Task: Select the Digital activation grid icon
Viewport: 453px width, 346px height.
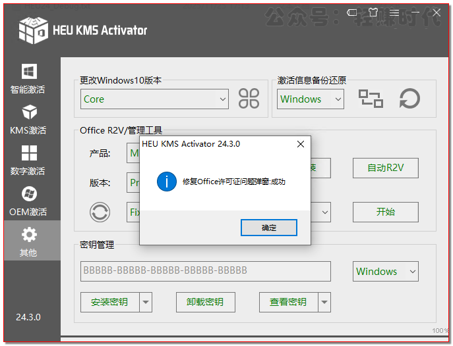Action: tap(29, 160)
